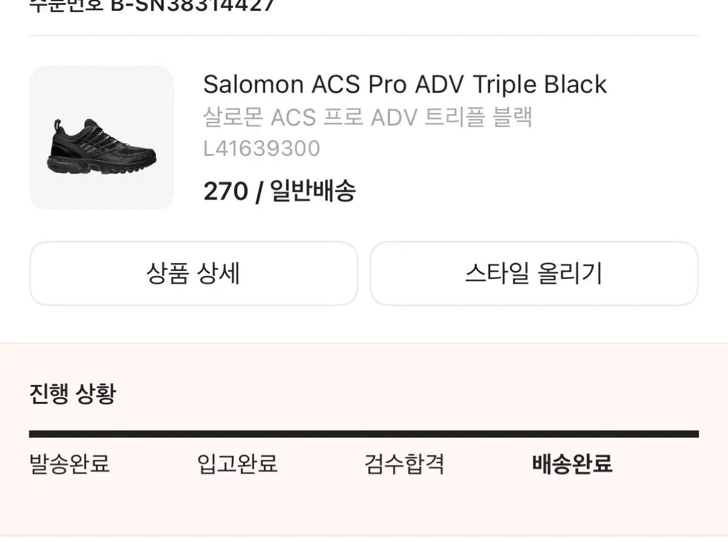728x539 pixels.
Task: Select the 발송완료 progress step
Action: (x=69, y=464)
